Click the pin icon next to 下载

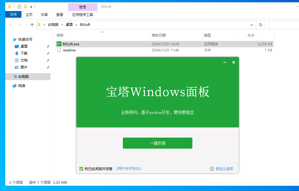pos(48,53)
